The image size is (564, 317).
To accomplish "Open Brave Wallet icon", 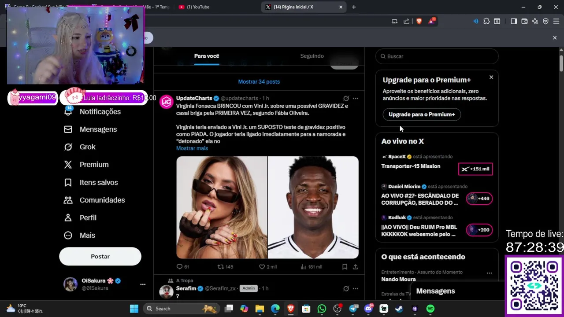I will 524,21.
